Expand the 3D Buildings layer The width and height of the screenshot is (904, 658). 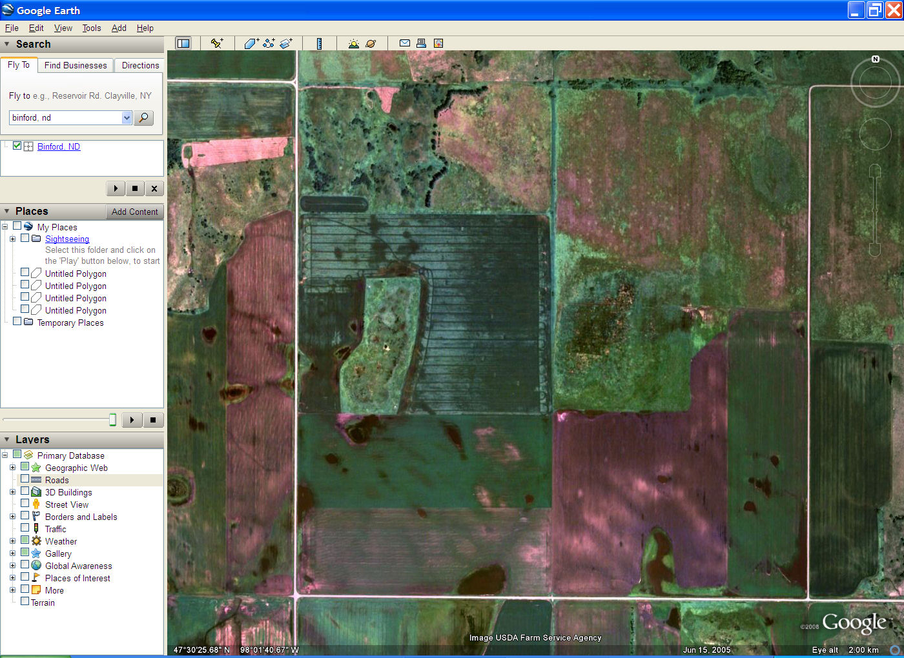point(12,492)
